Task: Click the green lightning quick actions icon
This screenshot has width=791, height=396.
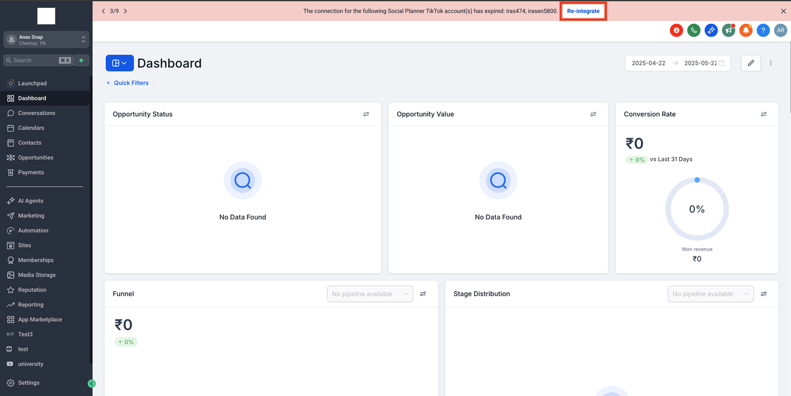Action: point(81,60)
